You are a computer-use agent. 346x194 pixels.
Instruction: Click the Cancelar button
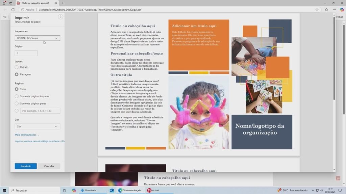coord(49,166)
